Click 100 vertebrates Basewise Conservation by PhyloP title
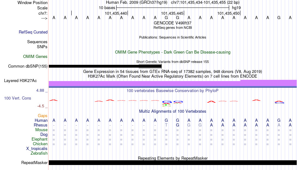 point(173,91)
